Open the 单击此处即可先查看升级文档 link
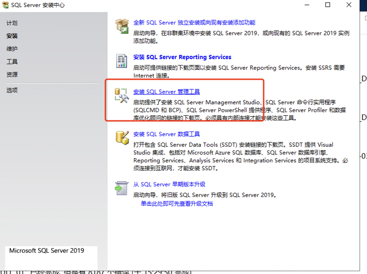 click(177, 203)
